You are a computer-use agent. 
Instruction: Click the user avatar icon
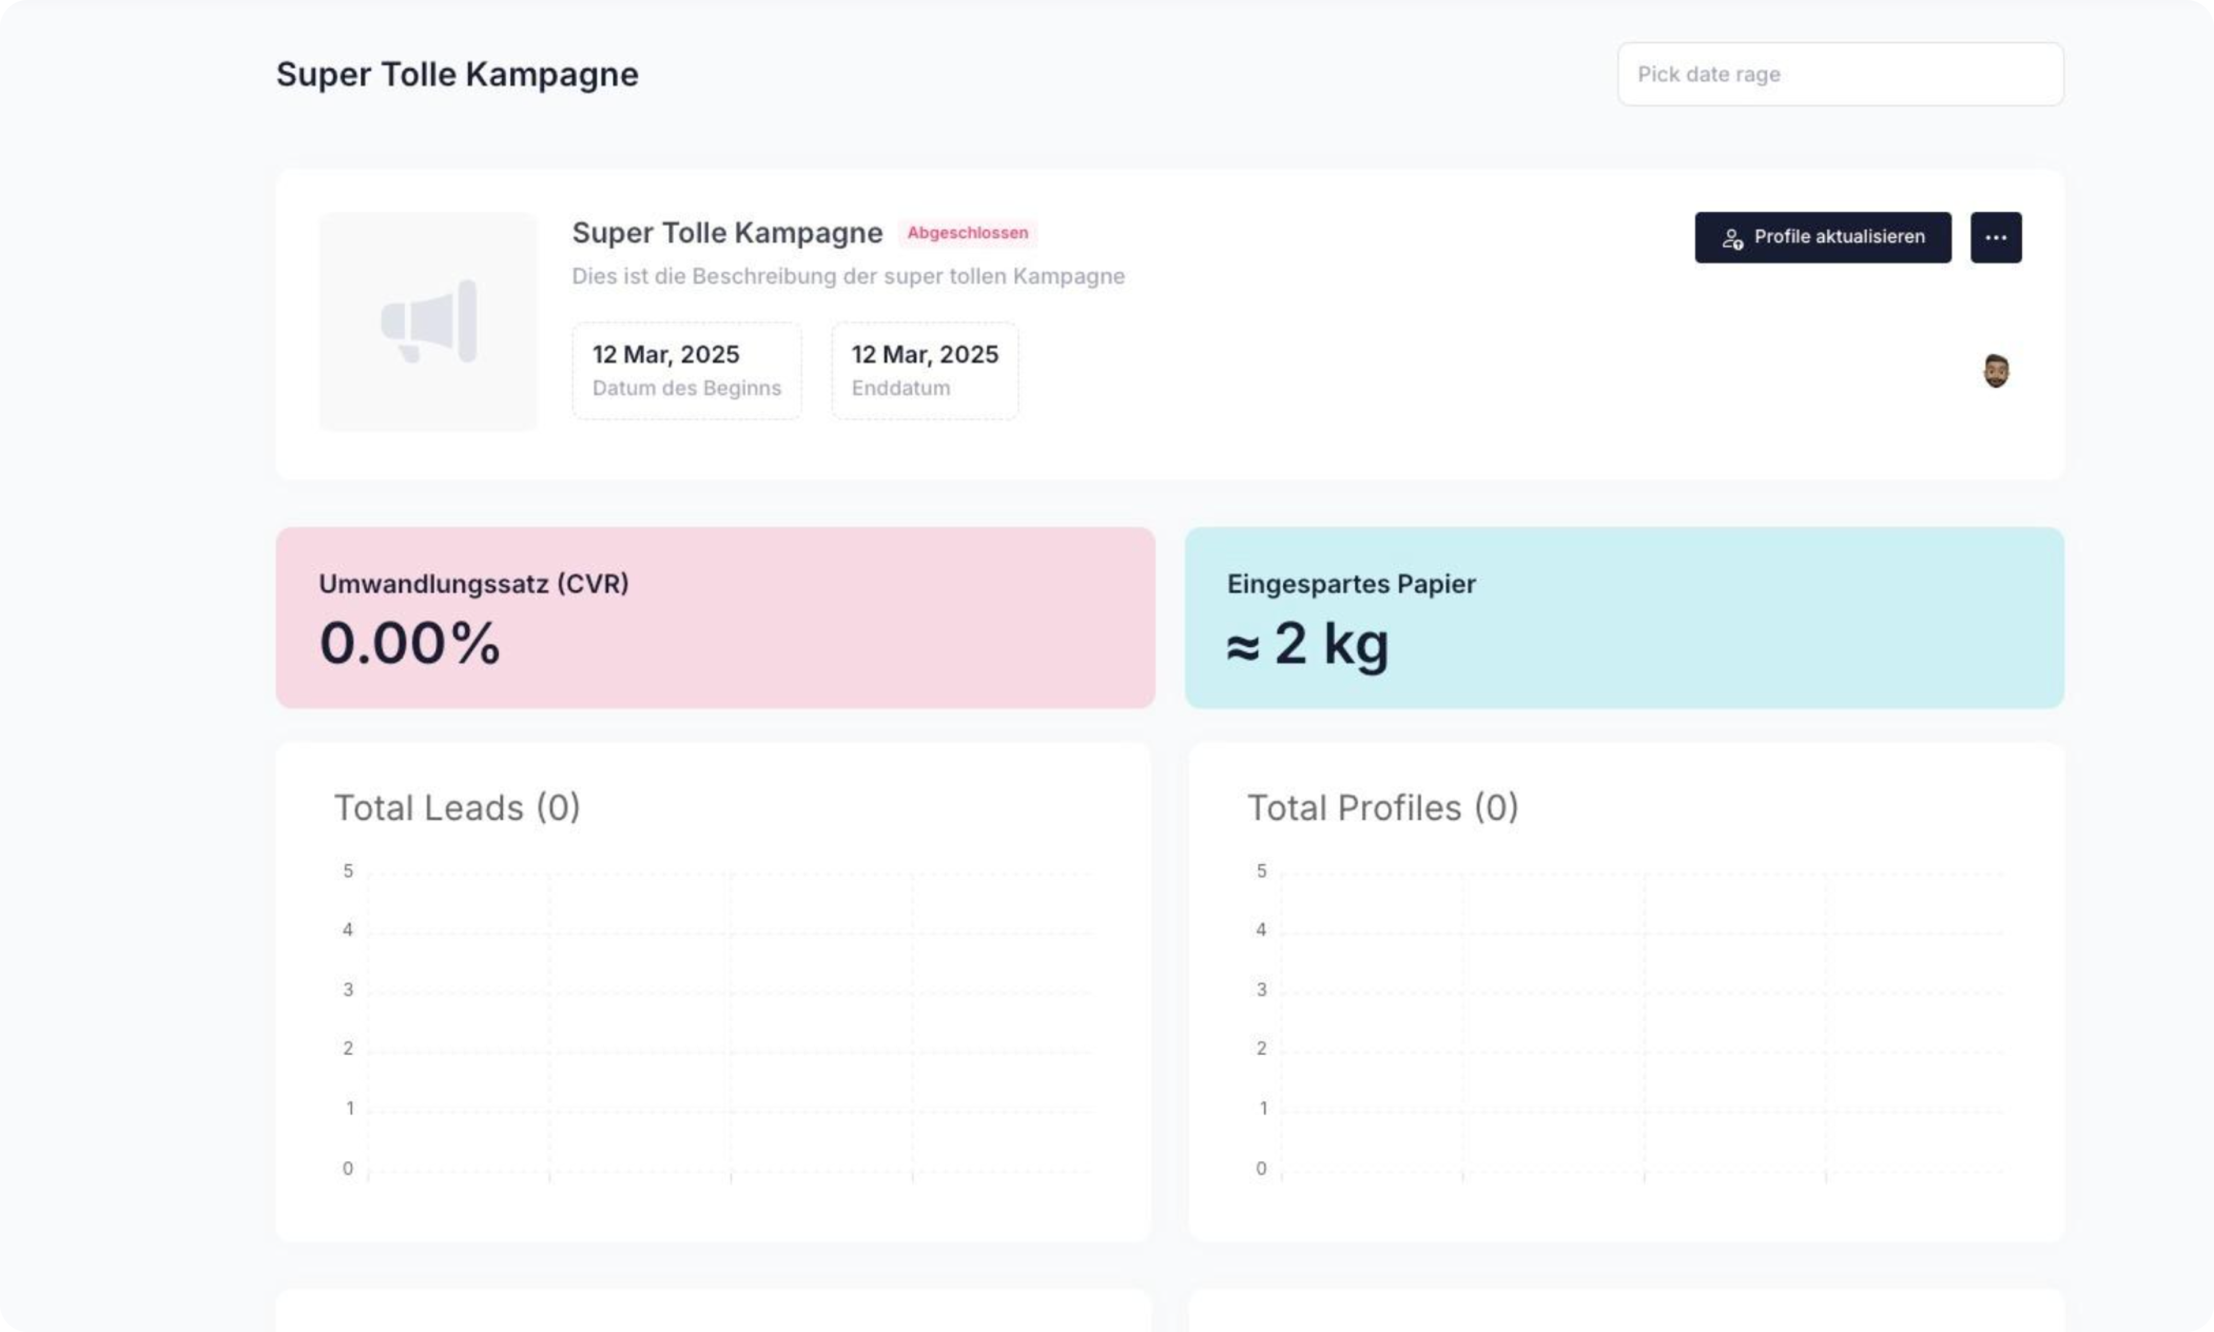(1996, 371)
